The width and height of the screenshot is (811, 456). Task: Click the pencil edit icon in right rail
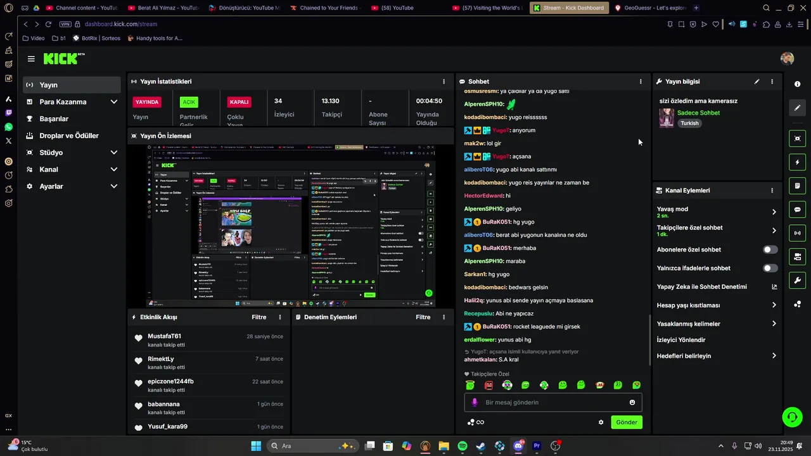click(797, 108)
